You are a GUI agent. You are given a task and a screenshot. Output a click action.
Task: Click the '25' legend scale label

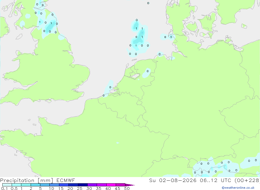[80, 188]
